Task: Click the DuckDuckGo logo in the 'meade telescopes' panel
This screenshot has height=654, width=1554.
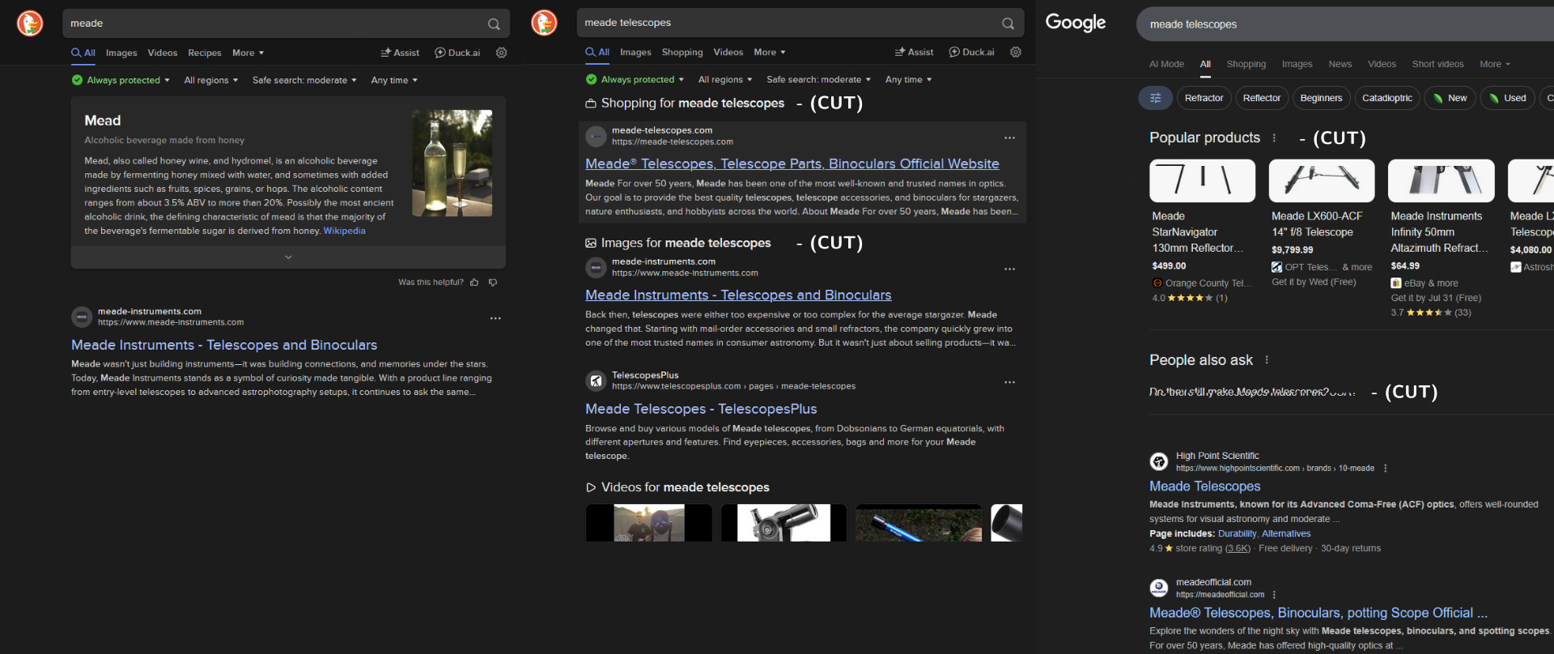Action: pos(544,23)
